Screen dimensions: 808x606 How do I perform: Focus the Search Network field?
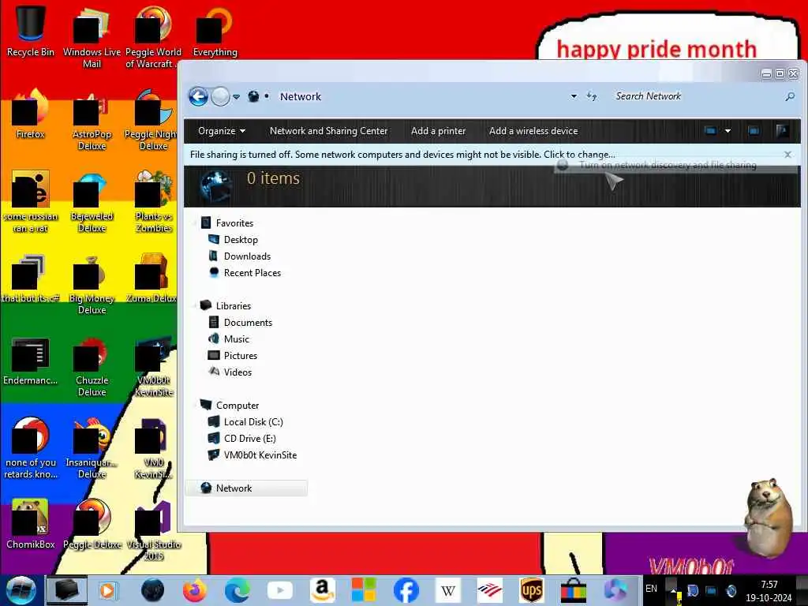(x=696, y=96)
